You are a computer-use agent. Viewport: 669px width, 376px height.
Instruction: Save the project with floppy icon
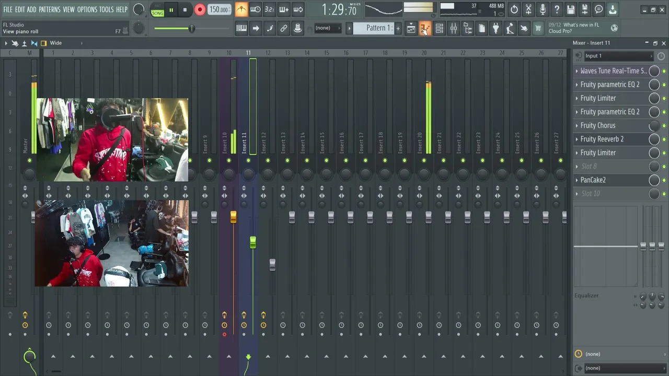click(571, 9)
